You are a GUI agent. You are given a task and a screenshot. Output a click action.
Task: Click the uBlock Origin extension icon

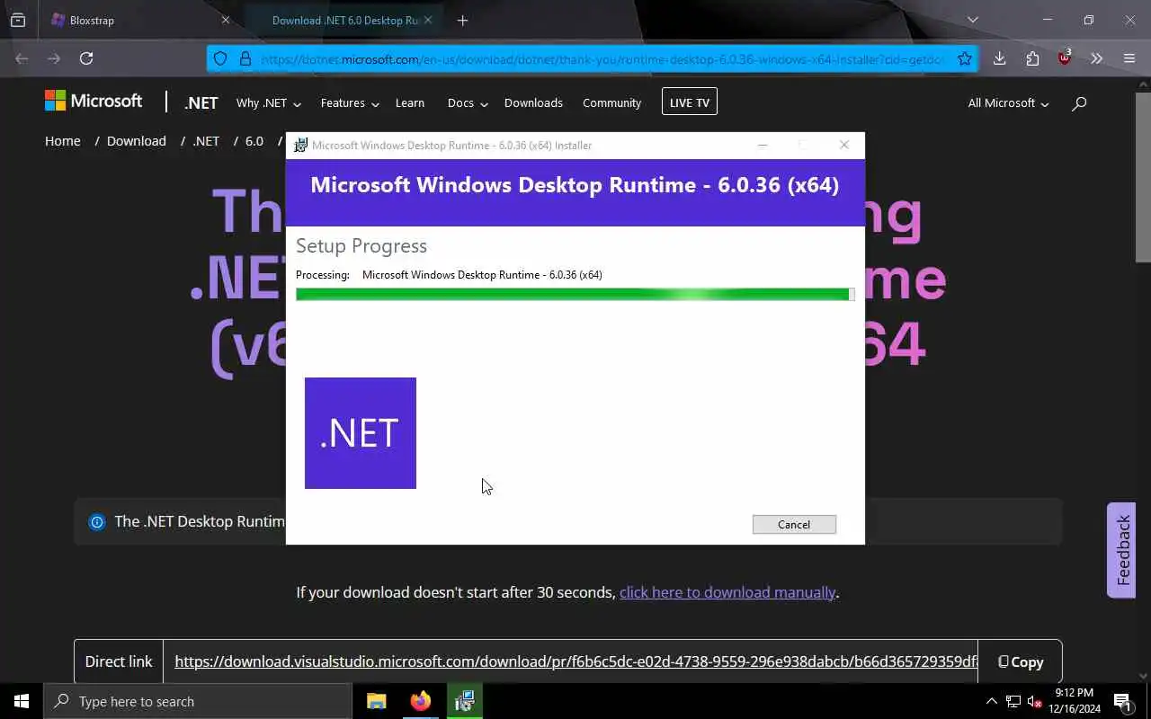point(1065,58)
